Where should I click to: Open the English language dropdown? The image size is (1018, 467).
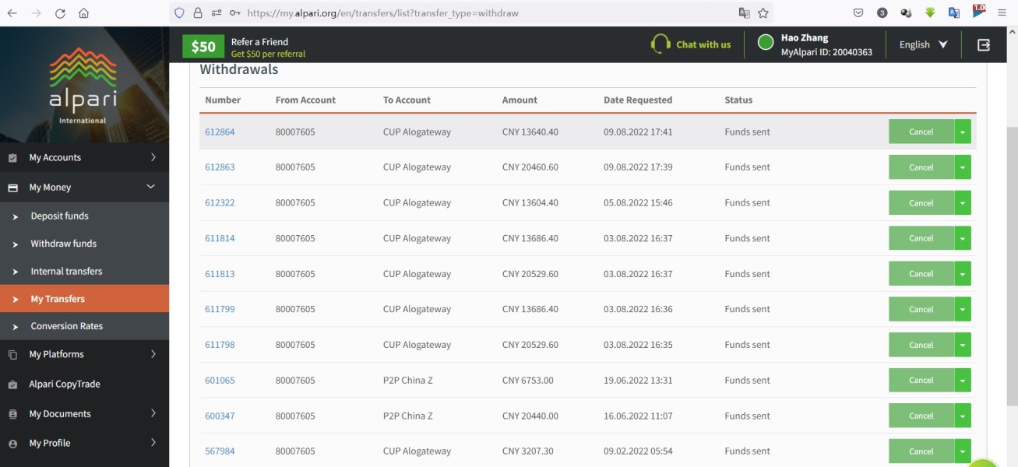click(x=923, y=45)
